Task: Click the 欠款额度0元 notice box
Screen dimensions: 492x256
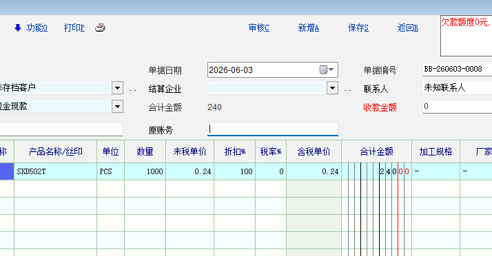Action: click(467, 36)
